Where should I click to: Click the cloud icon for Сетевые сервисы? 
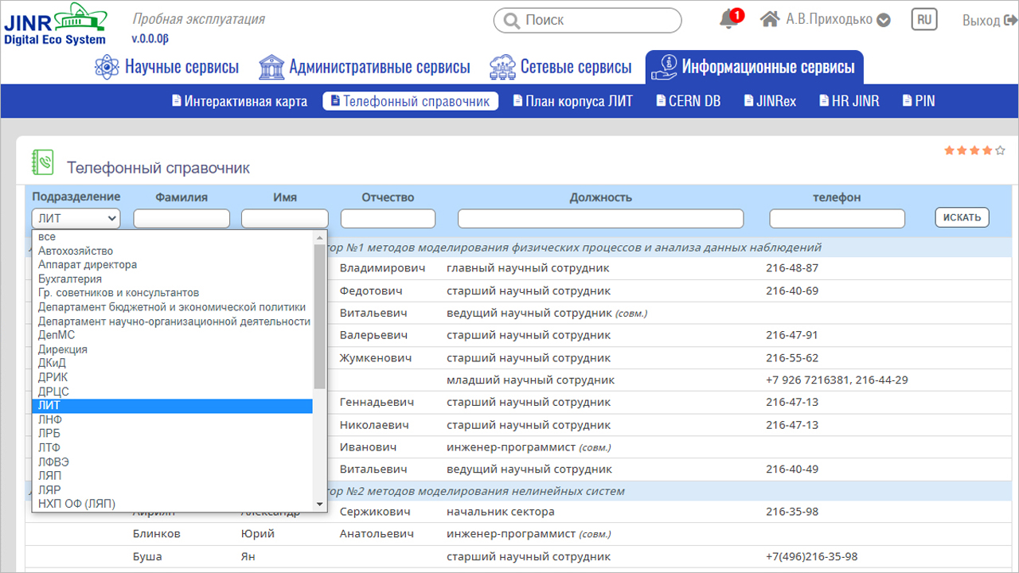pos(502,67)
